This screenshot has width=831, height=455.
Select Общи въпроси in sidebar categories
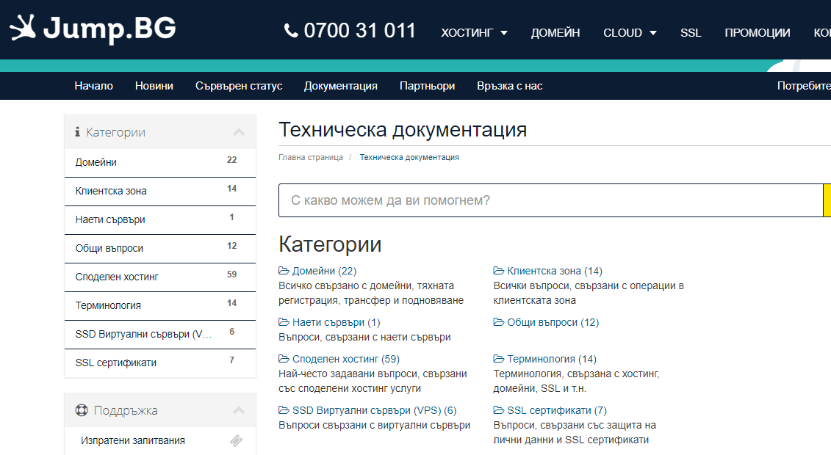pyautogui.click(x=160, y=248)
